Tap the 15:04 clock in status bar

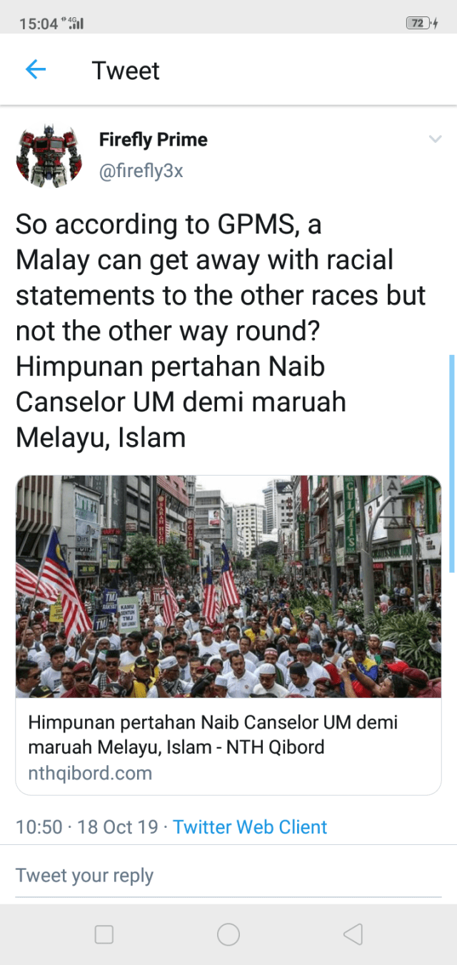click(39, 24)
